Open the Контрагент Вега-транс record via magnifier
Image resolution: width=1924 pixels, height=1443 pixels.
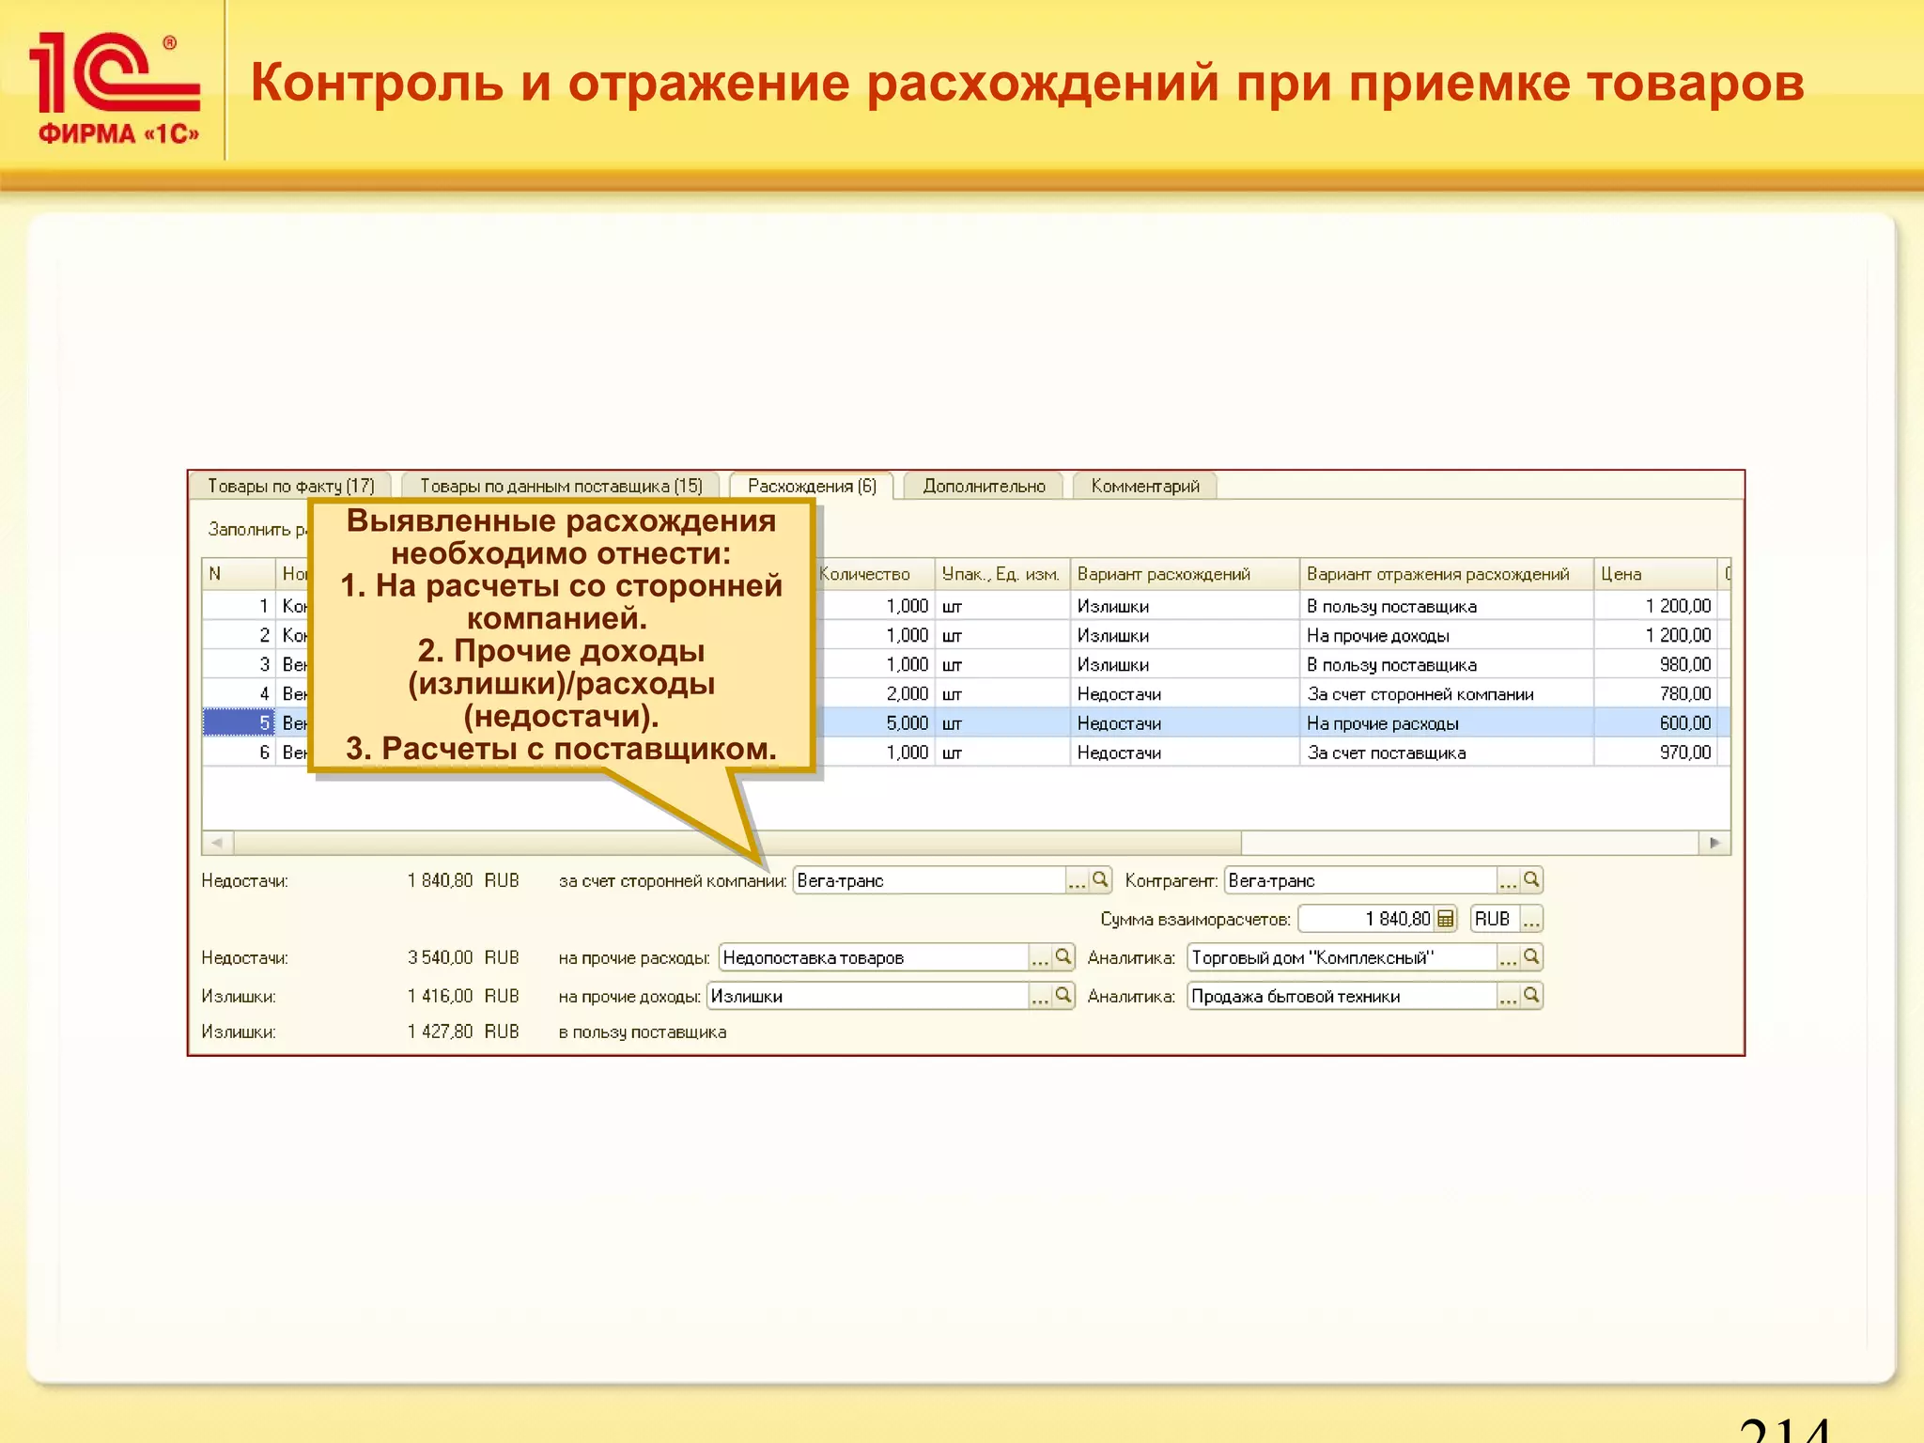(1531, 880)
